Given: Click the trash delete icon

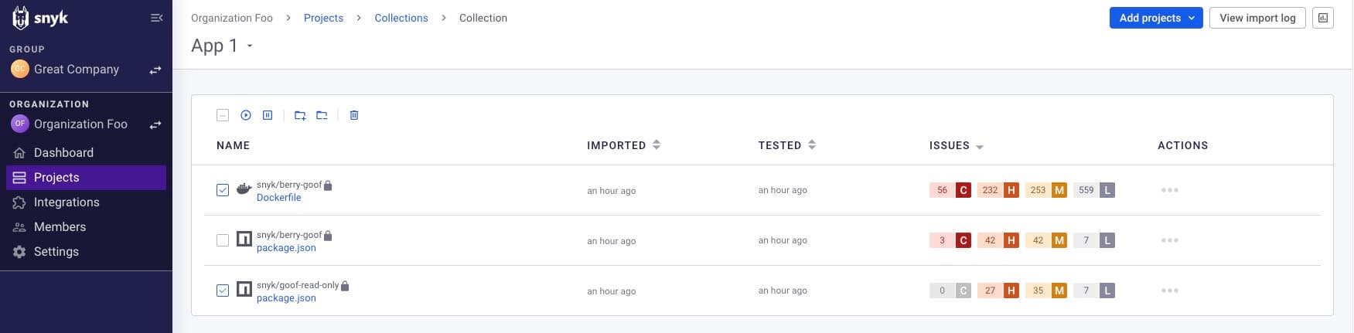Looking at the screenshot, I should 354,115.
